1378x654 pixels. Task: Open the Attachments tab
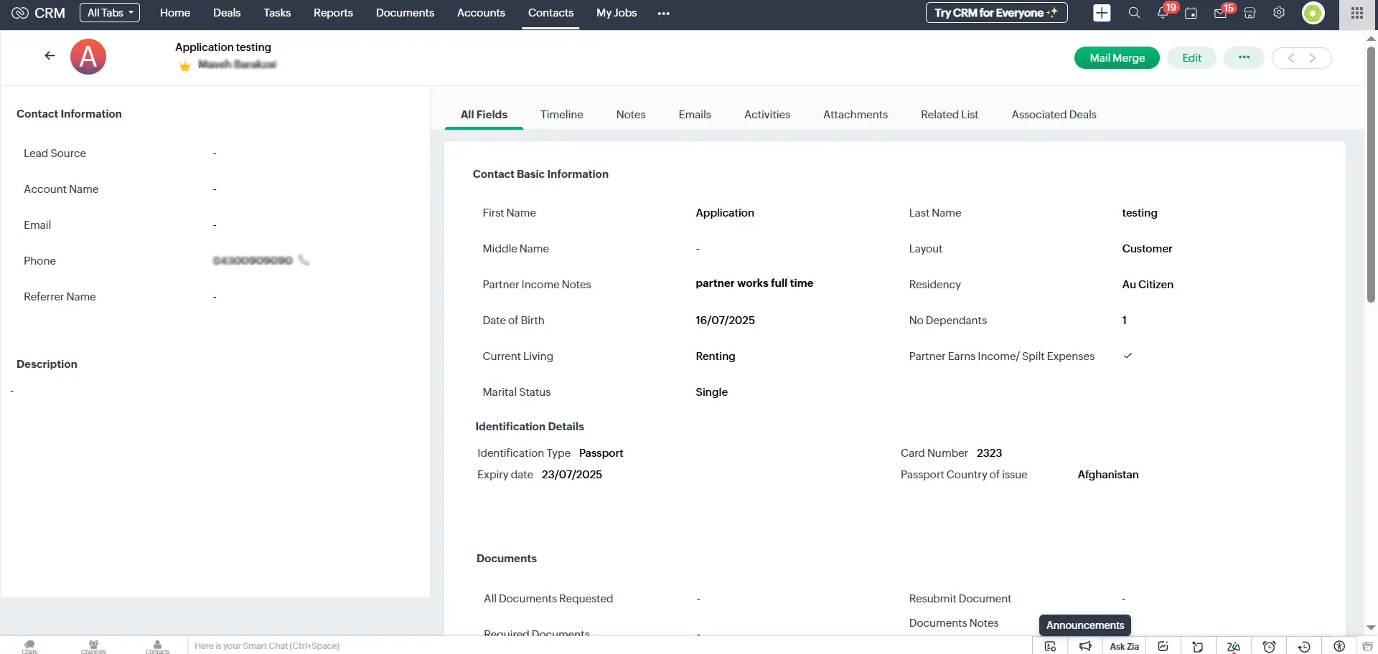coord(856,115)
